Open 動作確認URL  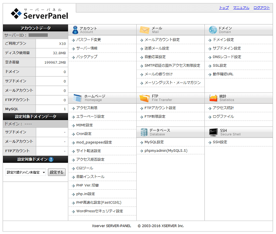223,74
